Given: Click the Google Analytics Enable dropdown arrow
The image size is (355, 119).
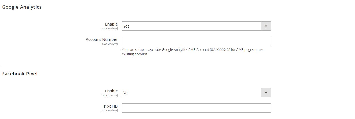Looking at the screenshot, I should pos(266,26).
